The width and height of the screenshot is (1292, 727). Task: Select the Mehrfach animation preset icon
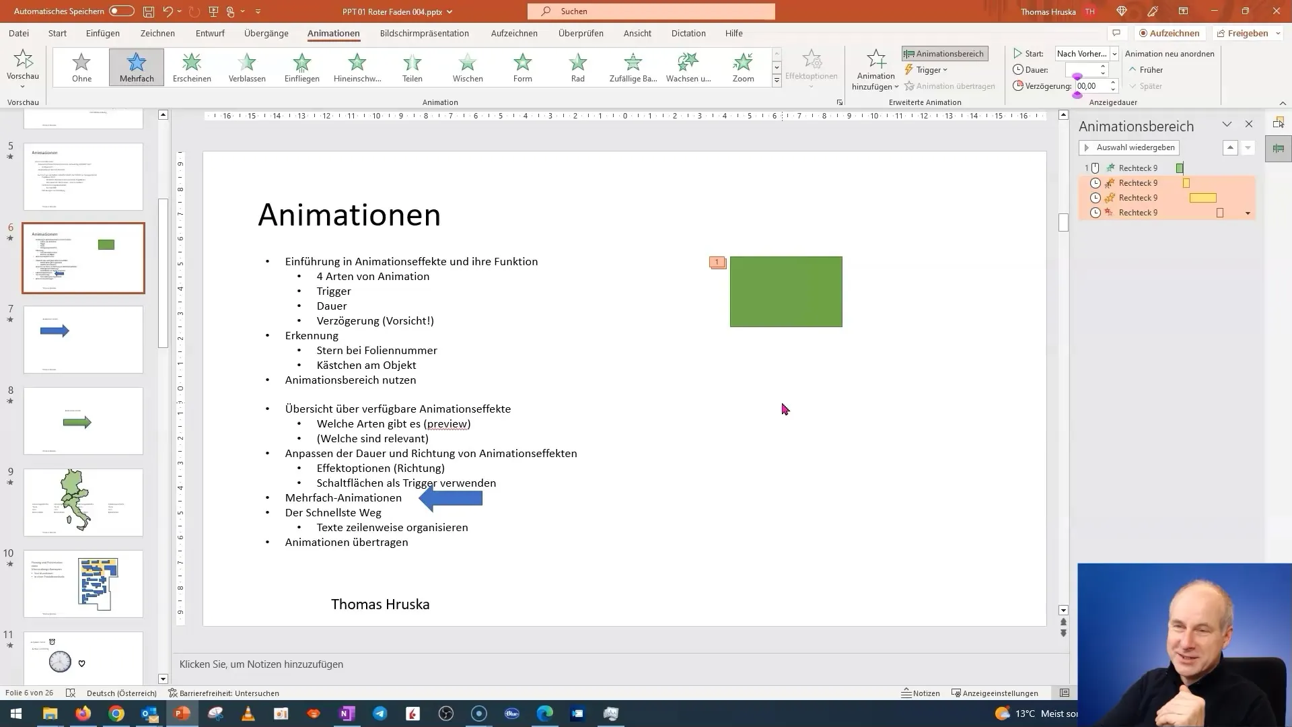click(137, 66)
